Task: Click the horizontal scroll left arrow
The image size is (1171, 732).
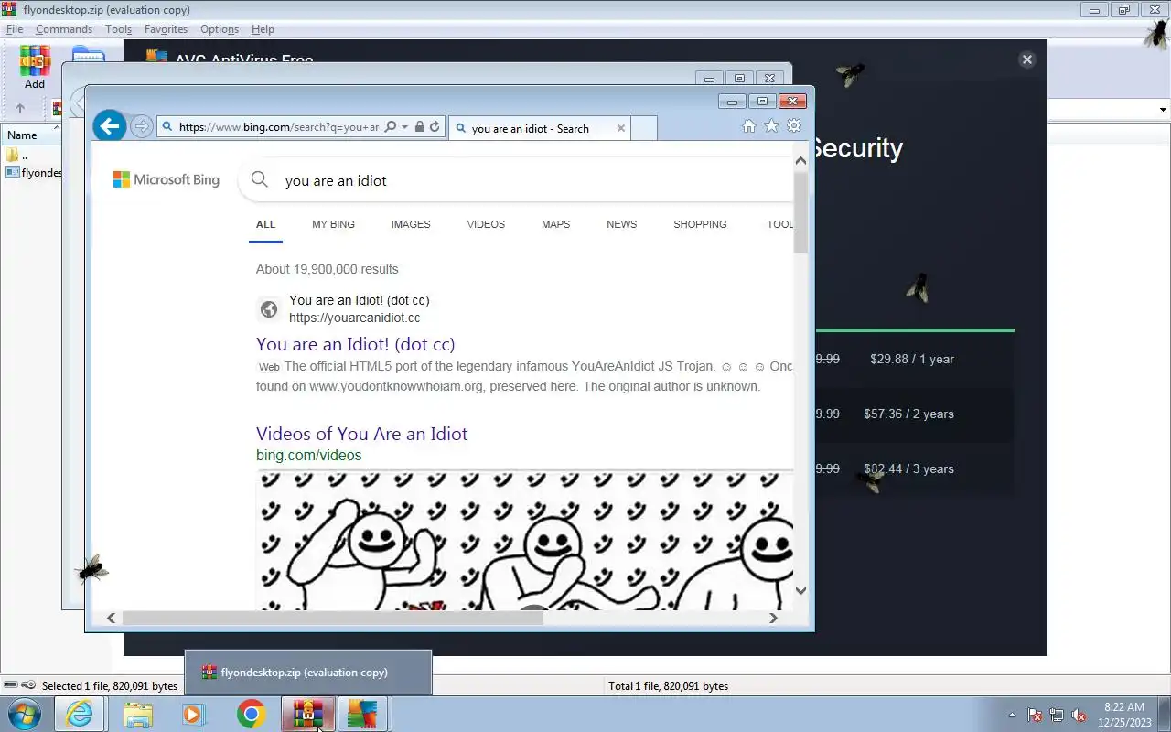Action: pos(112,618)
